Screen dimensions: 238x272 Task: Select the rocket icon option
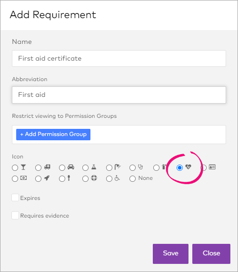click(38, 178)
